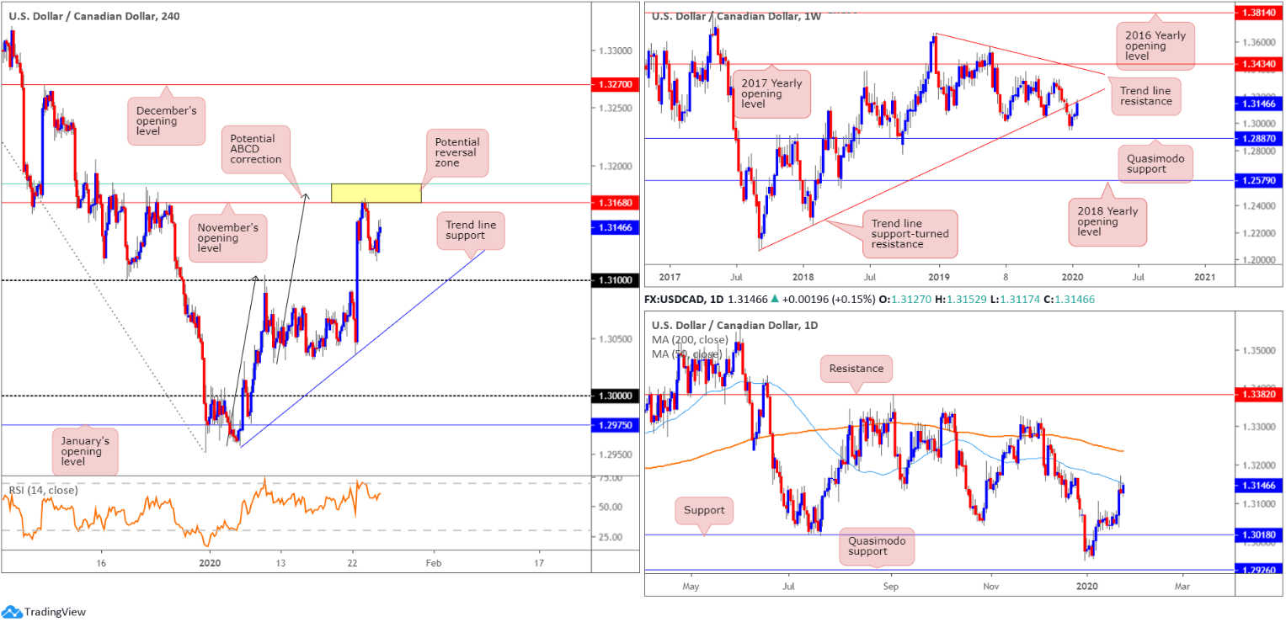Image resolution: width=1286 pixels, height=622 pixels.
Task: Click the 1.33820 red price tag
Action: [x=1259, y=393]
